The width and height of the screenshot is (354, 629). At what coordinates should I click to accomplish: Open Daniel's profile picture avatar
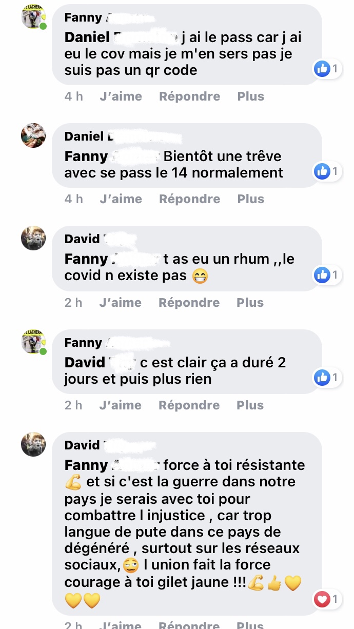[x=33, y=136]
